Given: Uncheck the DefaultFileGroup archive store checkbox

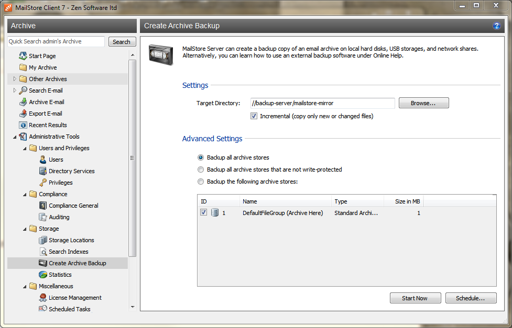Looking at the screenshot, I should (203, 212).
